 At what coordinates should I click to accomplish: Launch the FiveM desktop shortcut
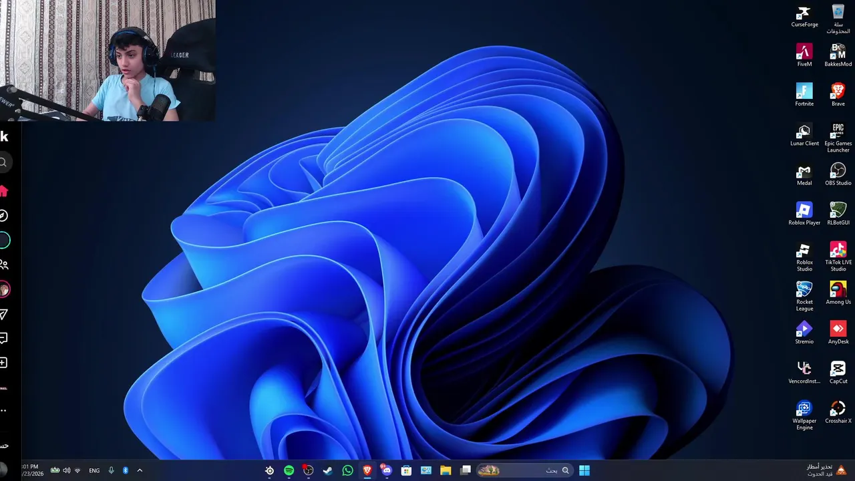(804, 55)
